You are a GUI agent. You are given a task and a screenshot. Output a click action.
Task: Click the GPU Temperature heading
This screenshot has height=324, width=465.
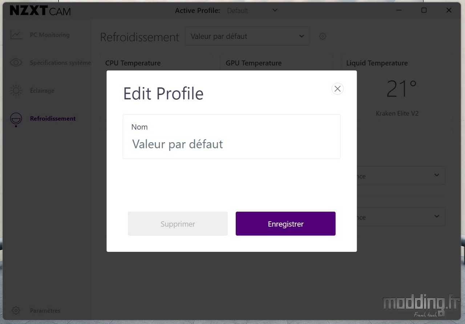(x=254, y=63)
